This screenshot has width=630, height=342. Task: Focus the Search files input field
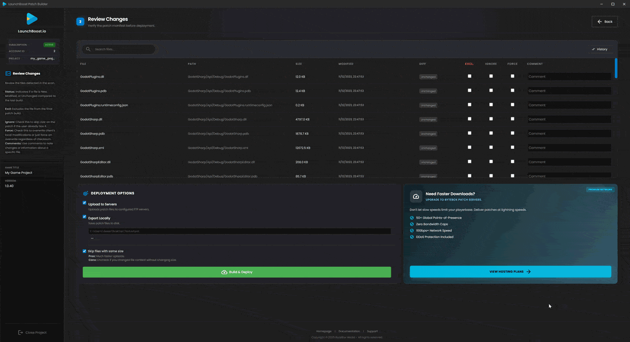pos(119,49)
